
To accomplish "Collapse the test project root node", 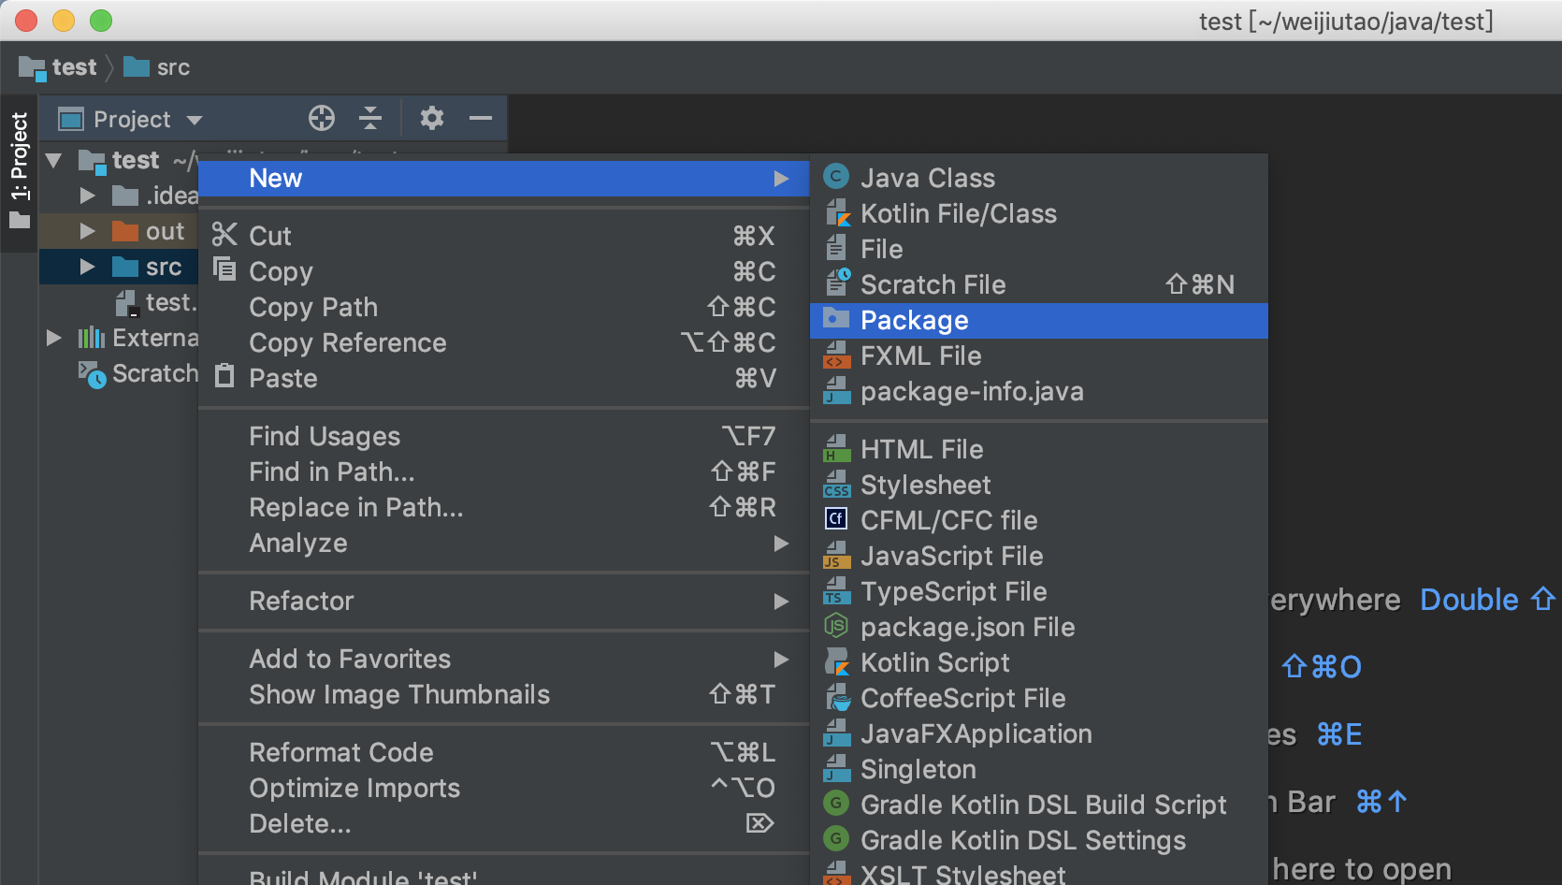I will click(x=54, y=160).
